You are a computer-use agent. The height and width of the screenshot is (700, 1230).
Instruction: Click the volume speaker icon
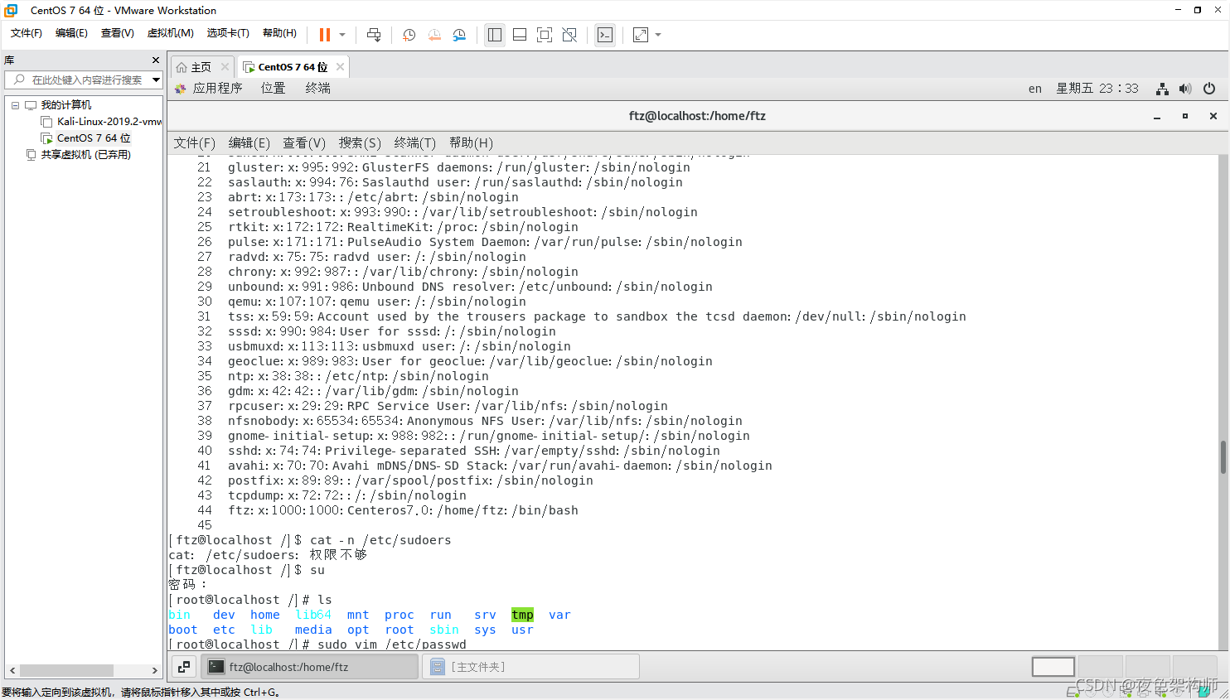(x=1185, y=89)
